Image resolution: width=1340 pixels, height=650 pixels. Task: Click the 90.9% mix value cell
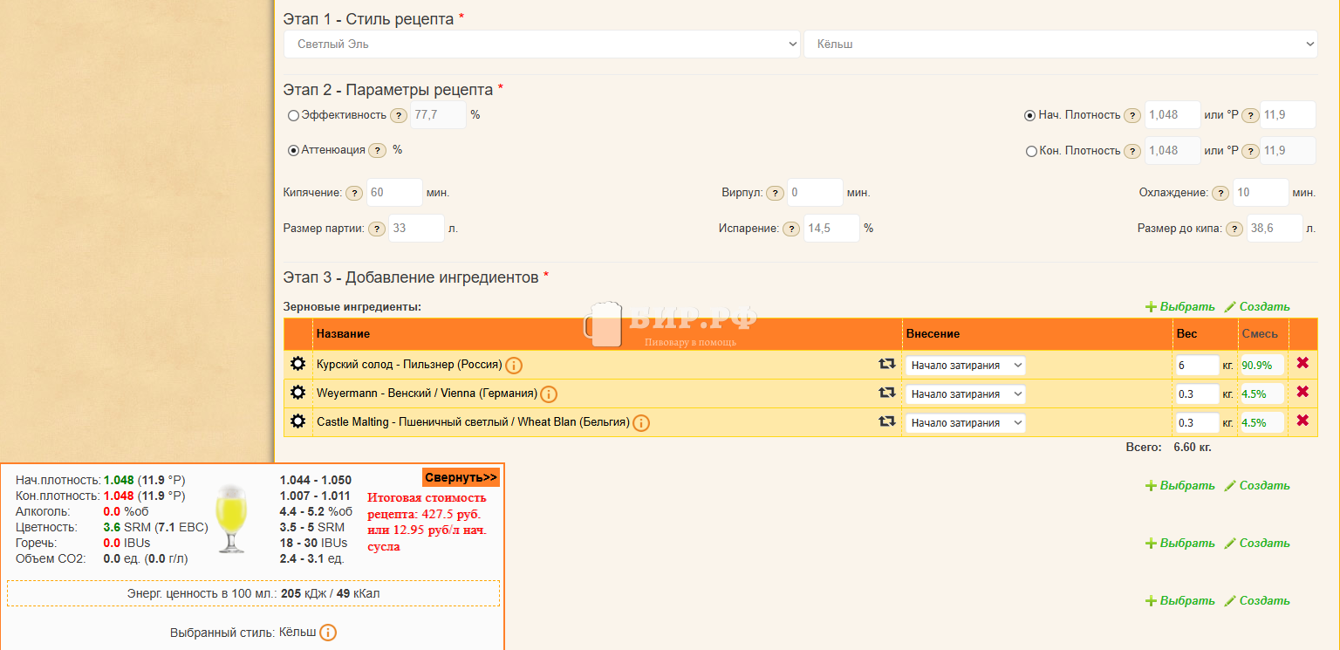point(1261,365)
